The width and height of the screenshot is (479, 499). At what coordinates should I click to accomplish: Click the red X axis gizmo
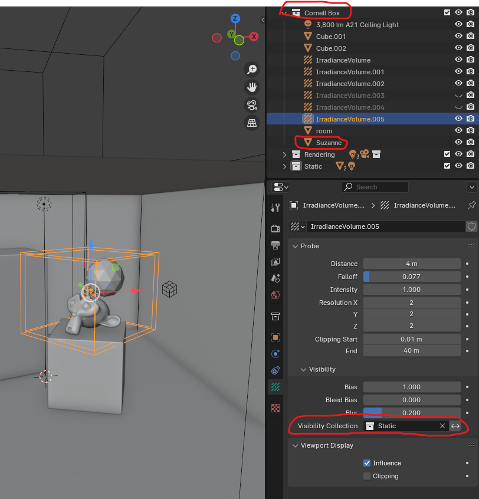click(x=254, y=37)
